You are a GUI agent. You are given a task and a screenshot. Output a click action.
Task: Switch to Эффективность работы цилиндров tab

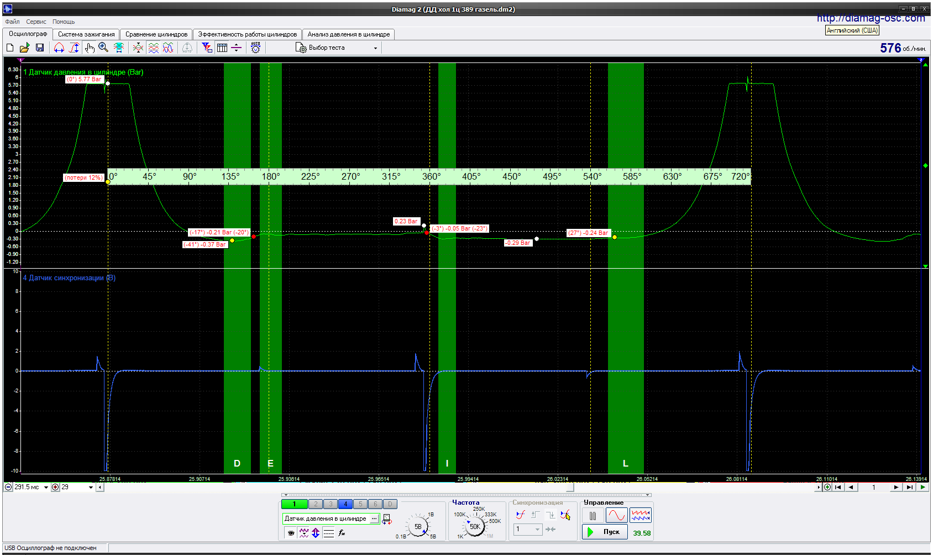[x=248, y=34]
